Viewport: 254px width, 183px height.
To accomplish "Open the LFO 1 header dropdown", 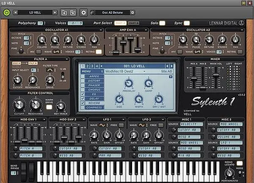I will coord(123,120).
